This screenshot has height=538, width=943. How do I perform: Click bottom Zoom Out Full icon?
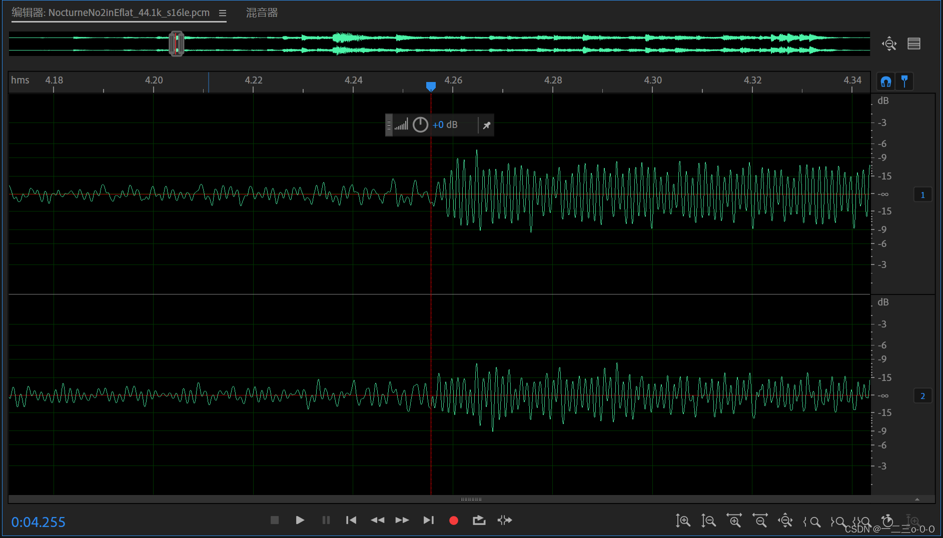(785, 520)
